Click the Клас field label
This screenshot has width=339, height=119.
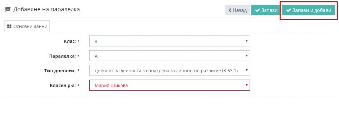(x=70, y=41)
